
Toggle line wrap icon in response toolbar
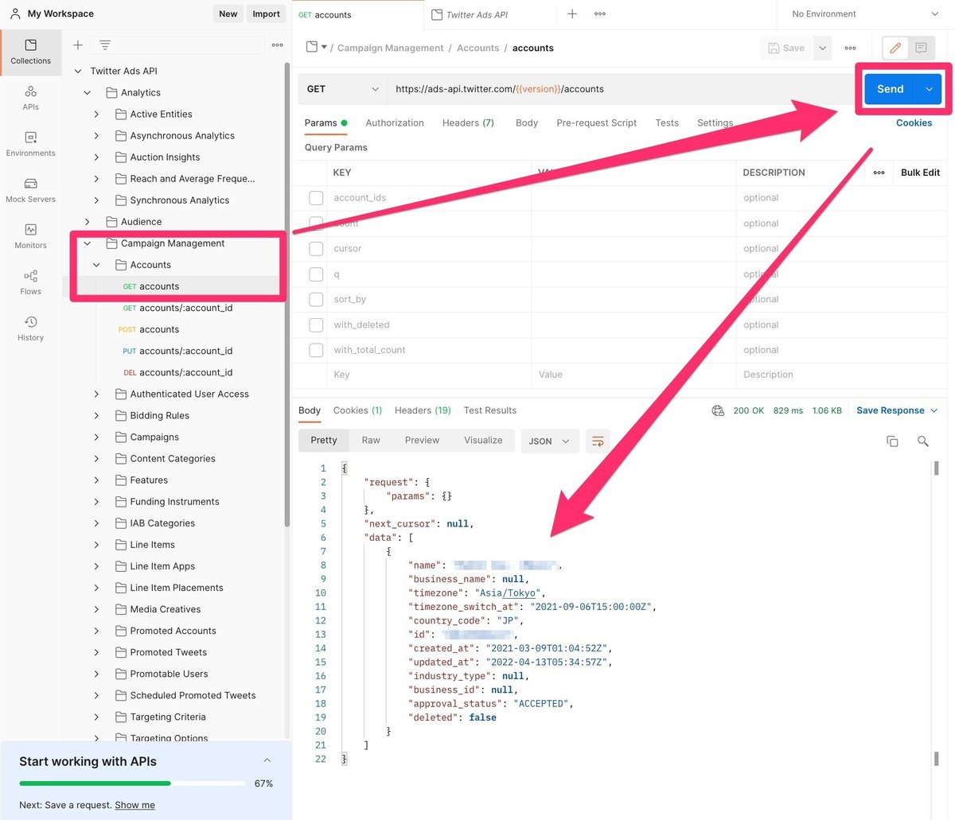(598, 441)
